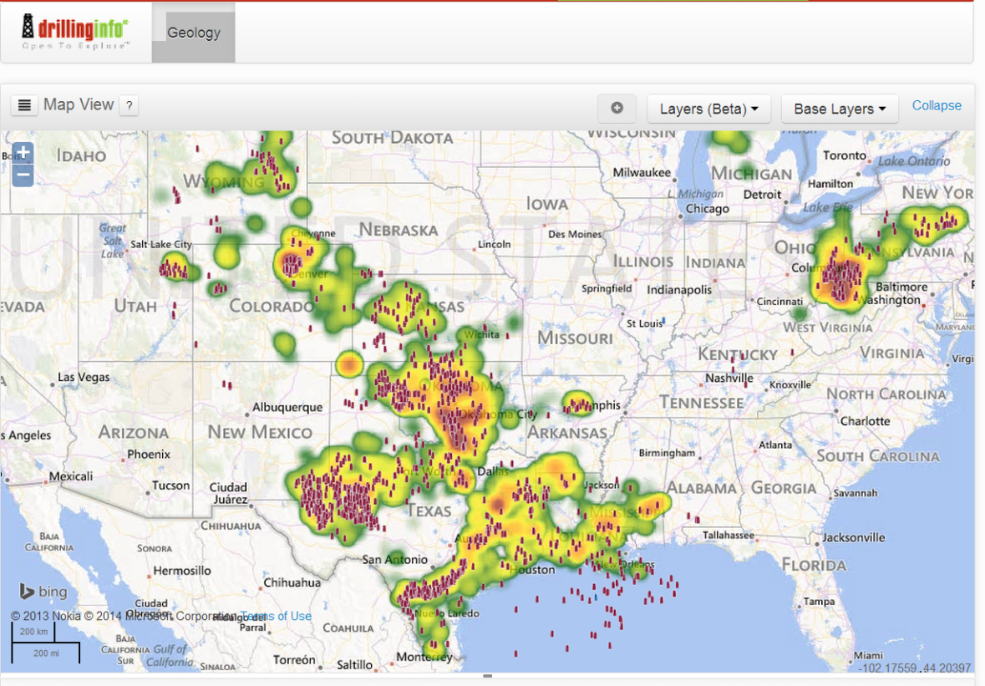985x686 pixels.
Task: Click the drillinginfo logo
Action: pyautogui.click(x=75, y=32)
